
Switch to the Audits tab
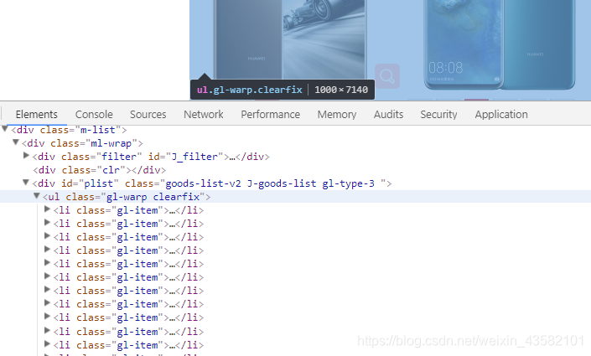tap(388, 114)
